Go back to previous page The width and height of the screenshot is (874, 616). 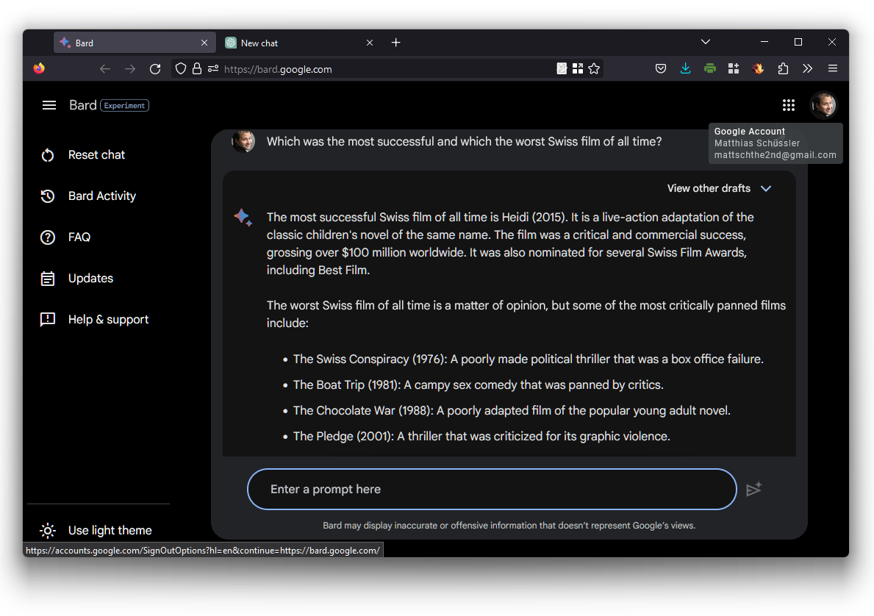click(105, 69)
